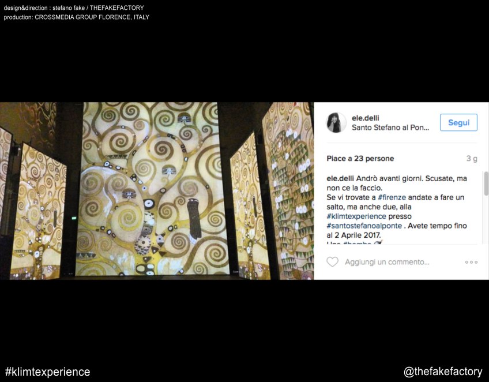Click the Piace a 23 persone likes count
The width and height of the screenshot is (489, 382).
pos(360,159)
